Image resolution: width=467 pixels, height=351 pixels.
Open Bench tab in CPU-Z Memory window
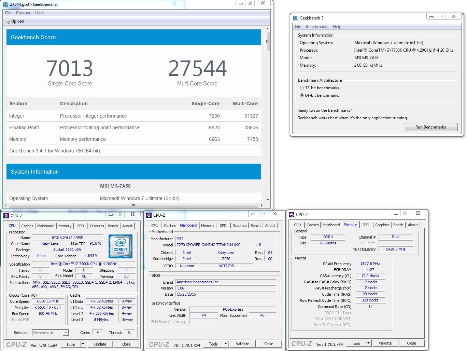coord(398,225)
